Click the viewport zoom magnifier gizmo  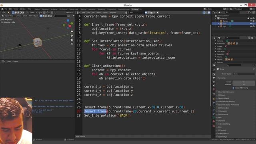[72, 32]
